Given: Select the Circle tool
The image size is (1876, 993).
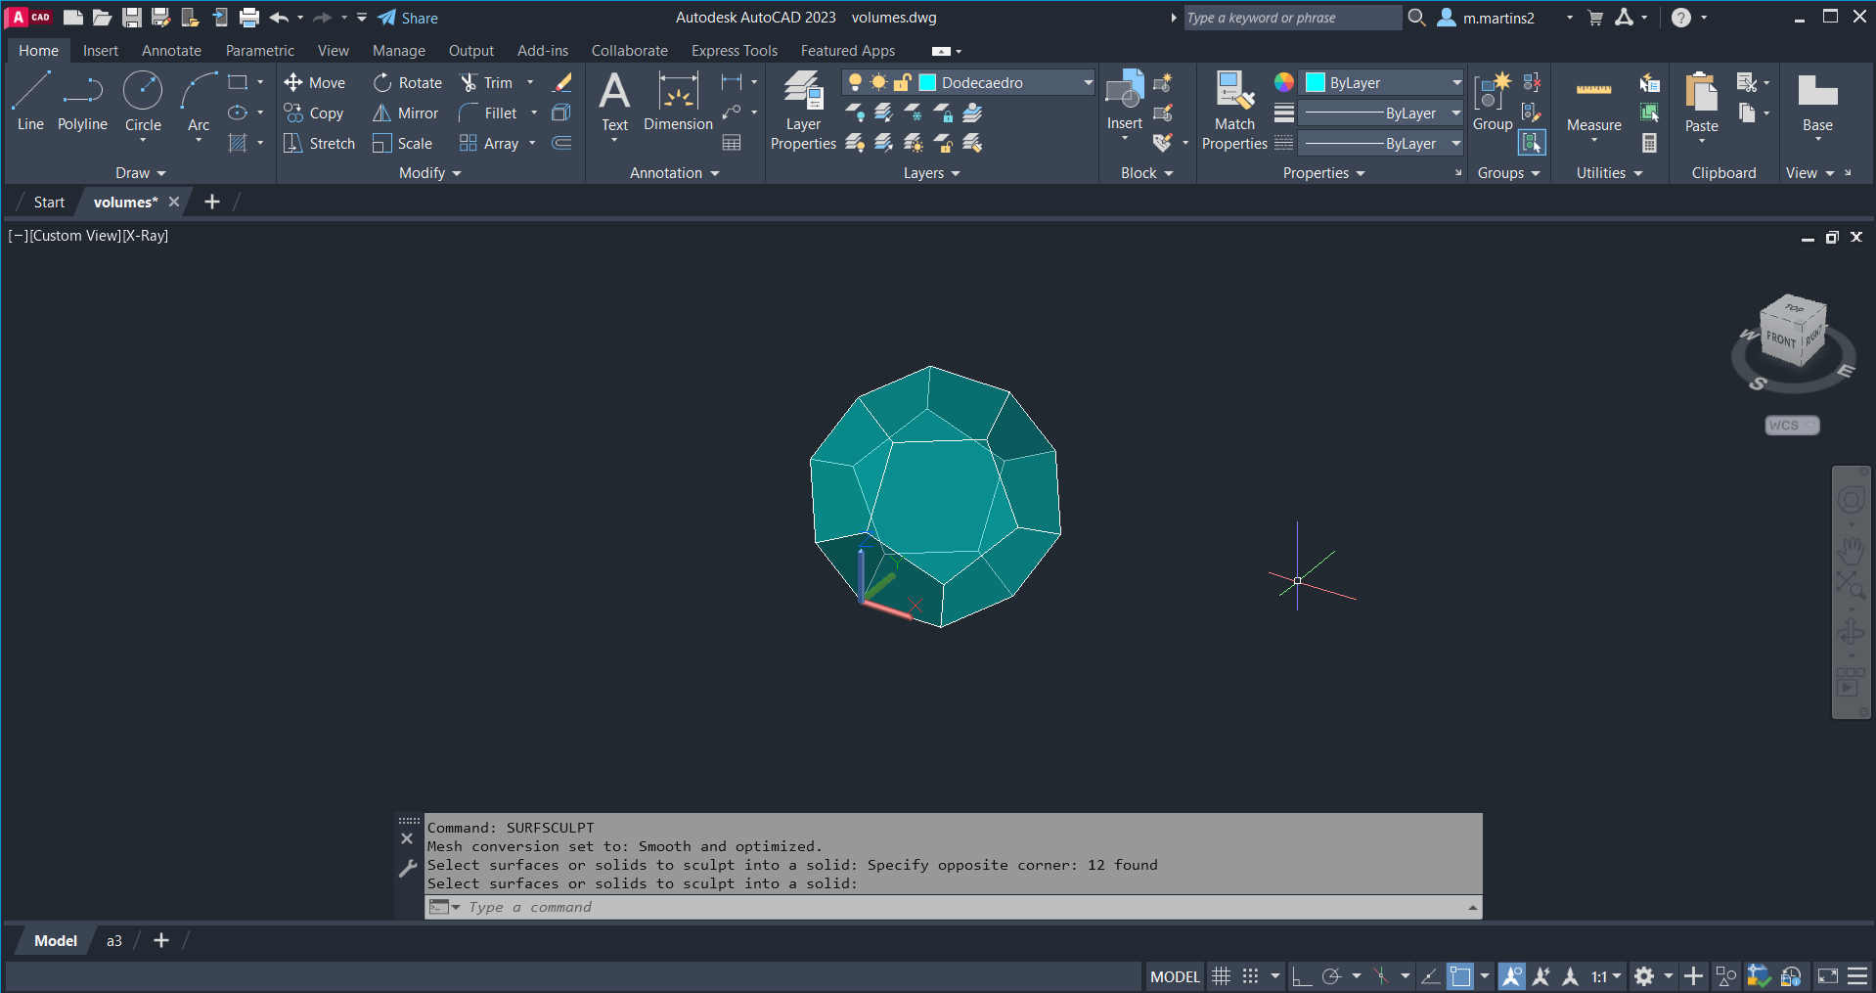Looking at the screenshot, I should (143, 100).
